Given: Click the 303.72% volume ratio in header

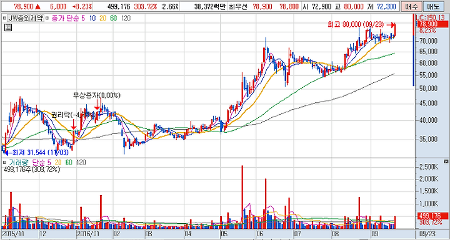Looking at the screenshot, I should click(x=146, y=6).
